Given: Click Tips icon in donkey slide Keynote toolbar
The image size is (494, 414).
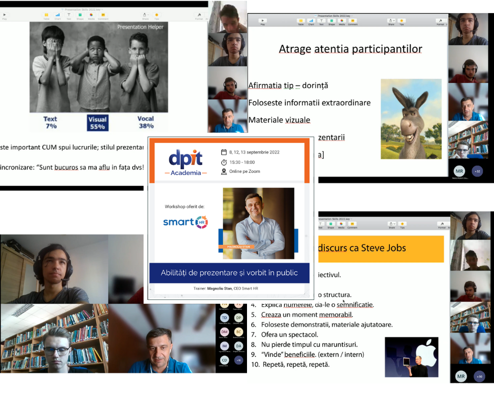Looking at the screenshot, I should [402, 21].
